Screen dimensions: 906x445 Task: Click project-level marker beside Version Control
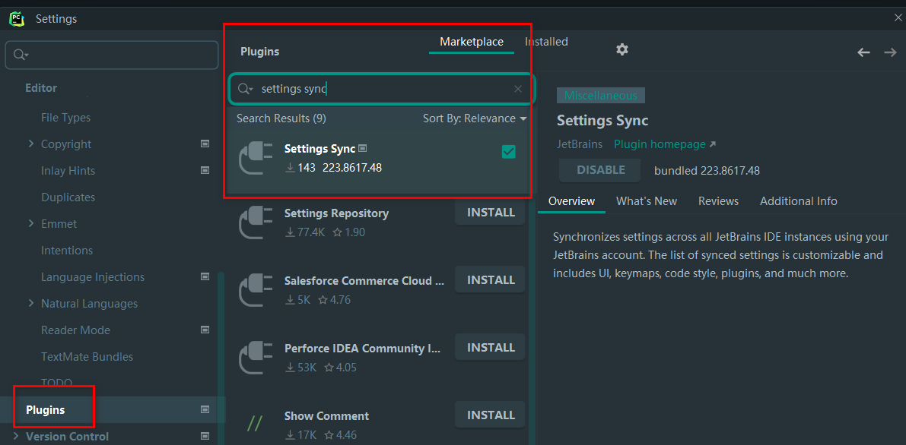(205, 436)
